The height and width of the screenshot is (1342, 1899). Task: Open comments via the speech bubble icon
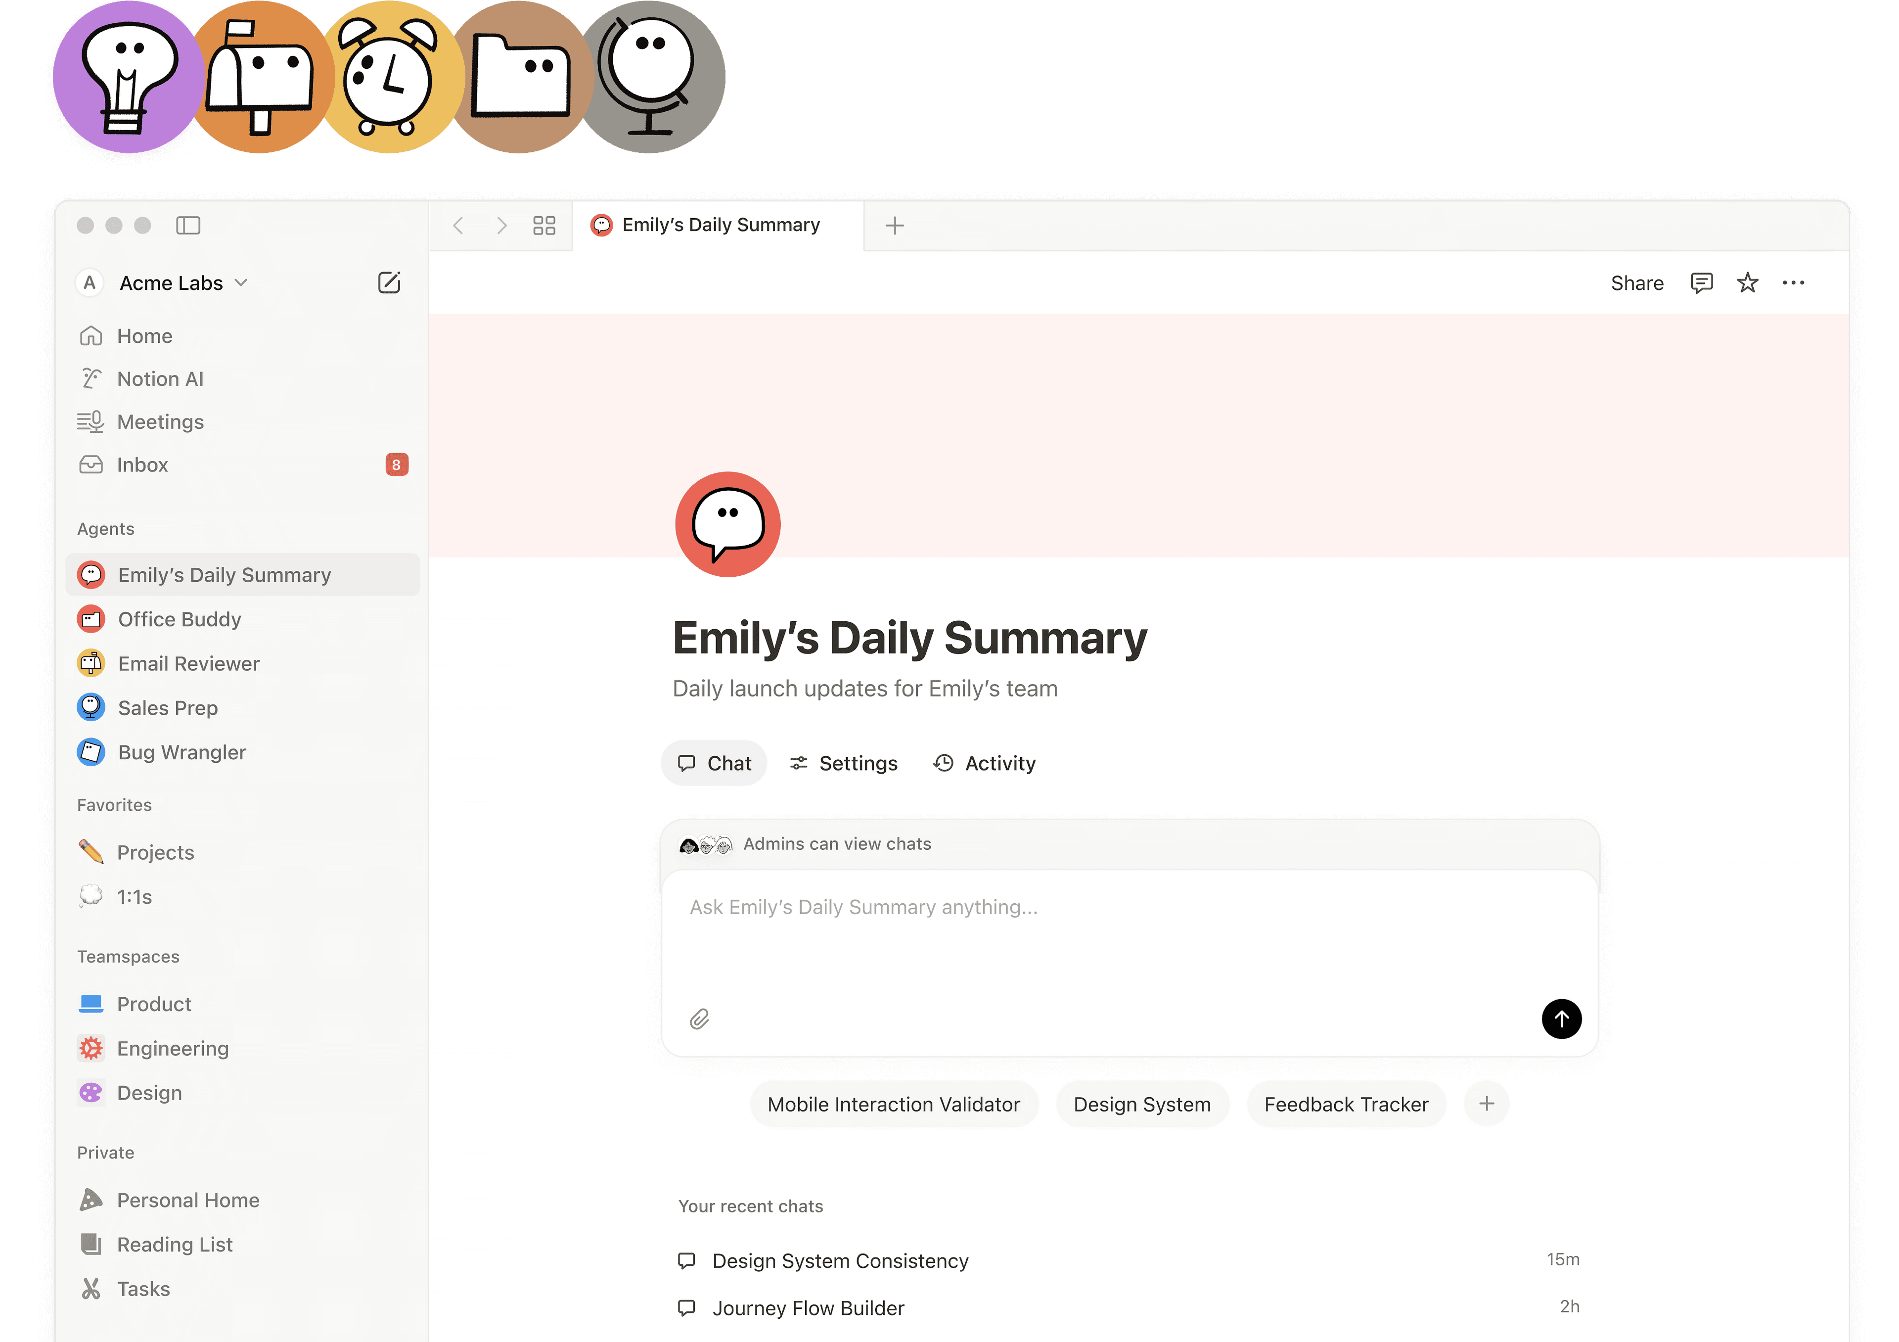[1701, 283]
